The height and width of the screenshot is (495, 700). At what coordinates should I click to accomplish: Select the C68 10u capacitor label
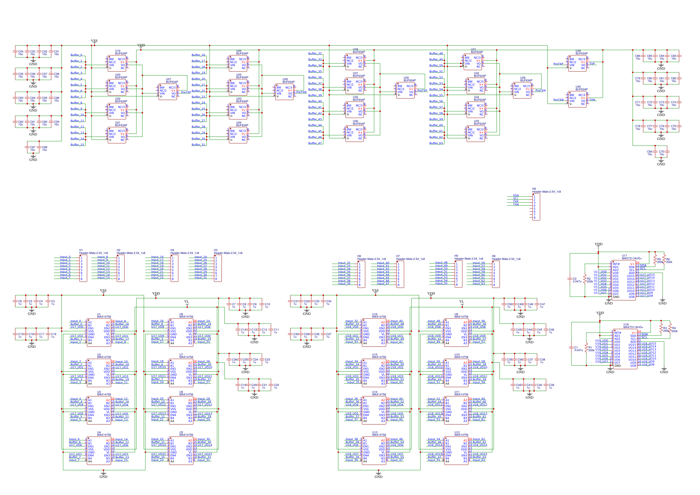(45, 149)
